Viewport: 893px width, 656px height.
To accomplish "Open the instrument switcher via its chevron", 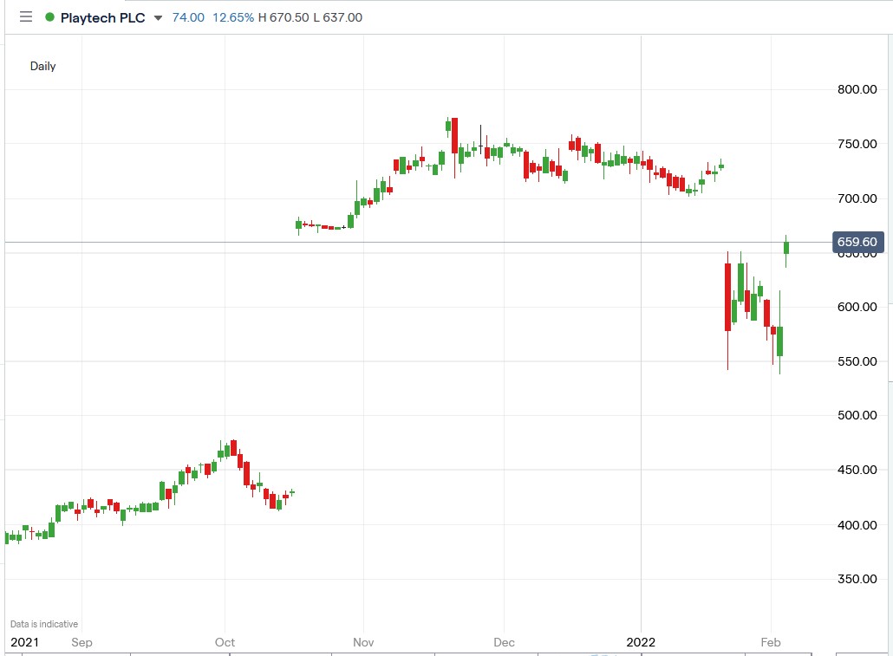I will 158,17.
